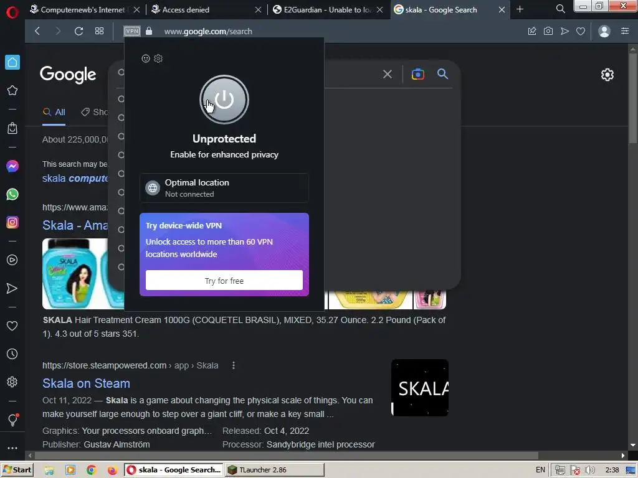Open VPN settings gear in popup
The width and height of the screenshot is (638, 478).
158,59
